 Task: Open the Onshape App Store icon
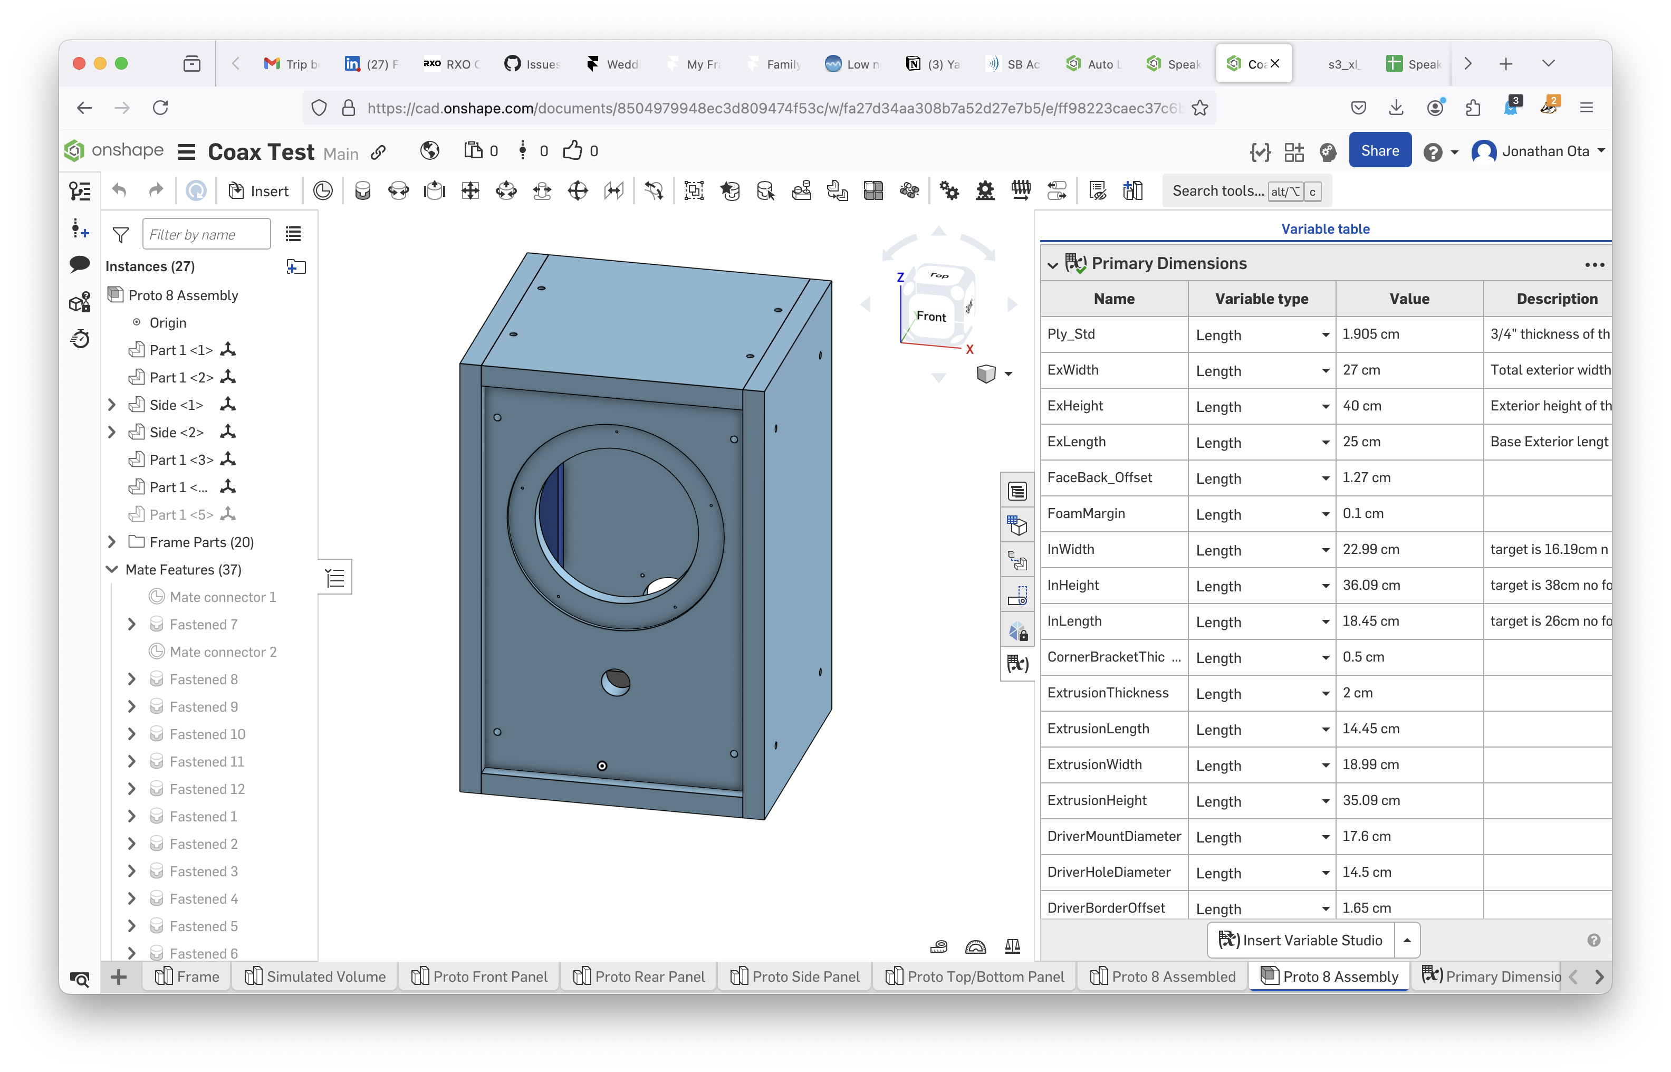pos(1294,151)
